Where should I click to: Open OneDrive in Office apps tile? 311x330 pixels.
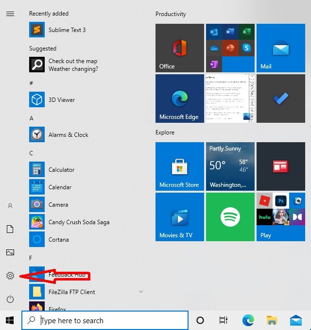pos(214,48)
